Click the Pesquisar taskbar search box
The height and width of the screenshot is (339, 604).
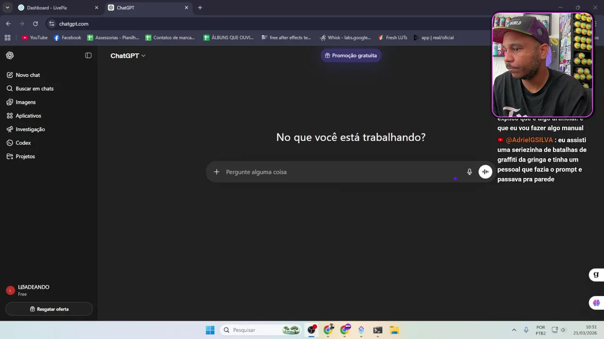click(x=261, y=330)
